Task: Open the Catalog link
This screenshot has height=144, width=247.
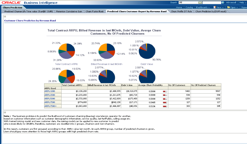Action: (189, 7)
